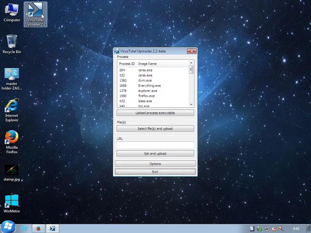Select the stamp.jpg file on the desktop
The width and height of the screenshot is (311, 233).
click(x=12, y=173)
